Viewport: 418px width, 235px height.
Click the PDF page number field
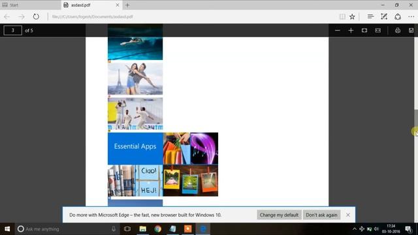point(12,31)
